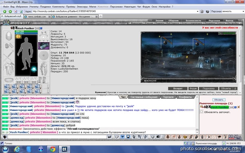Image resolution: width=245 pixels, height=153 pixels.
Task: Open CombatFight CF icon in taskbar
Action: [x=65, y=149]
